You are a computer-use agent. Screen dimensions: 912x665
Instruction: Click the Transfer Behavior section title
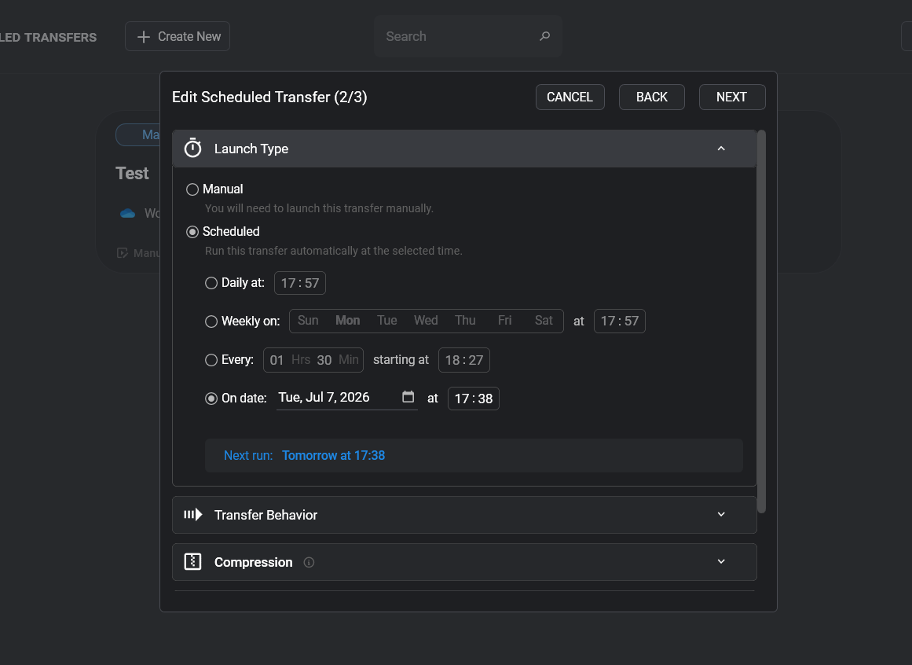tap(266, 515)
